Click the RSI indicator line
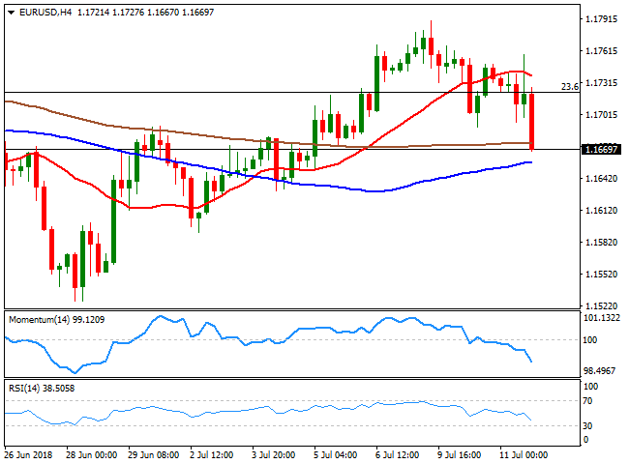 coord(290,411)
